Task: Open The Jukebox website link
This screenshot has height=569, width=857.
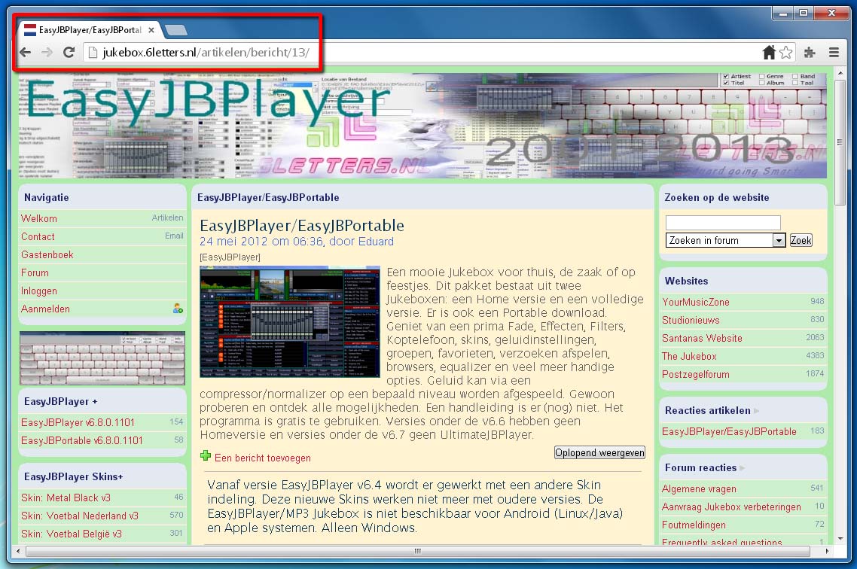Action: coord(688,356)
